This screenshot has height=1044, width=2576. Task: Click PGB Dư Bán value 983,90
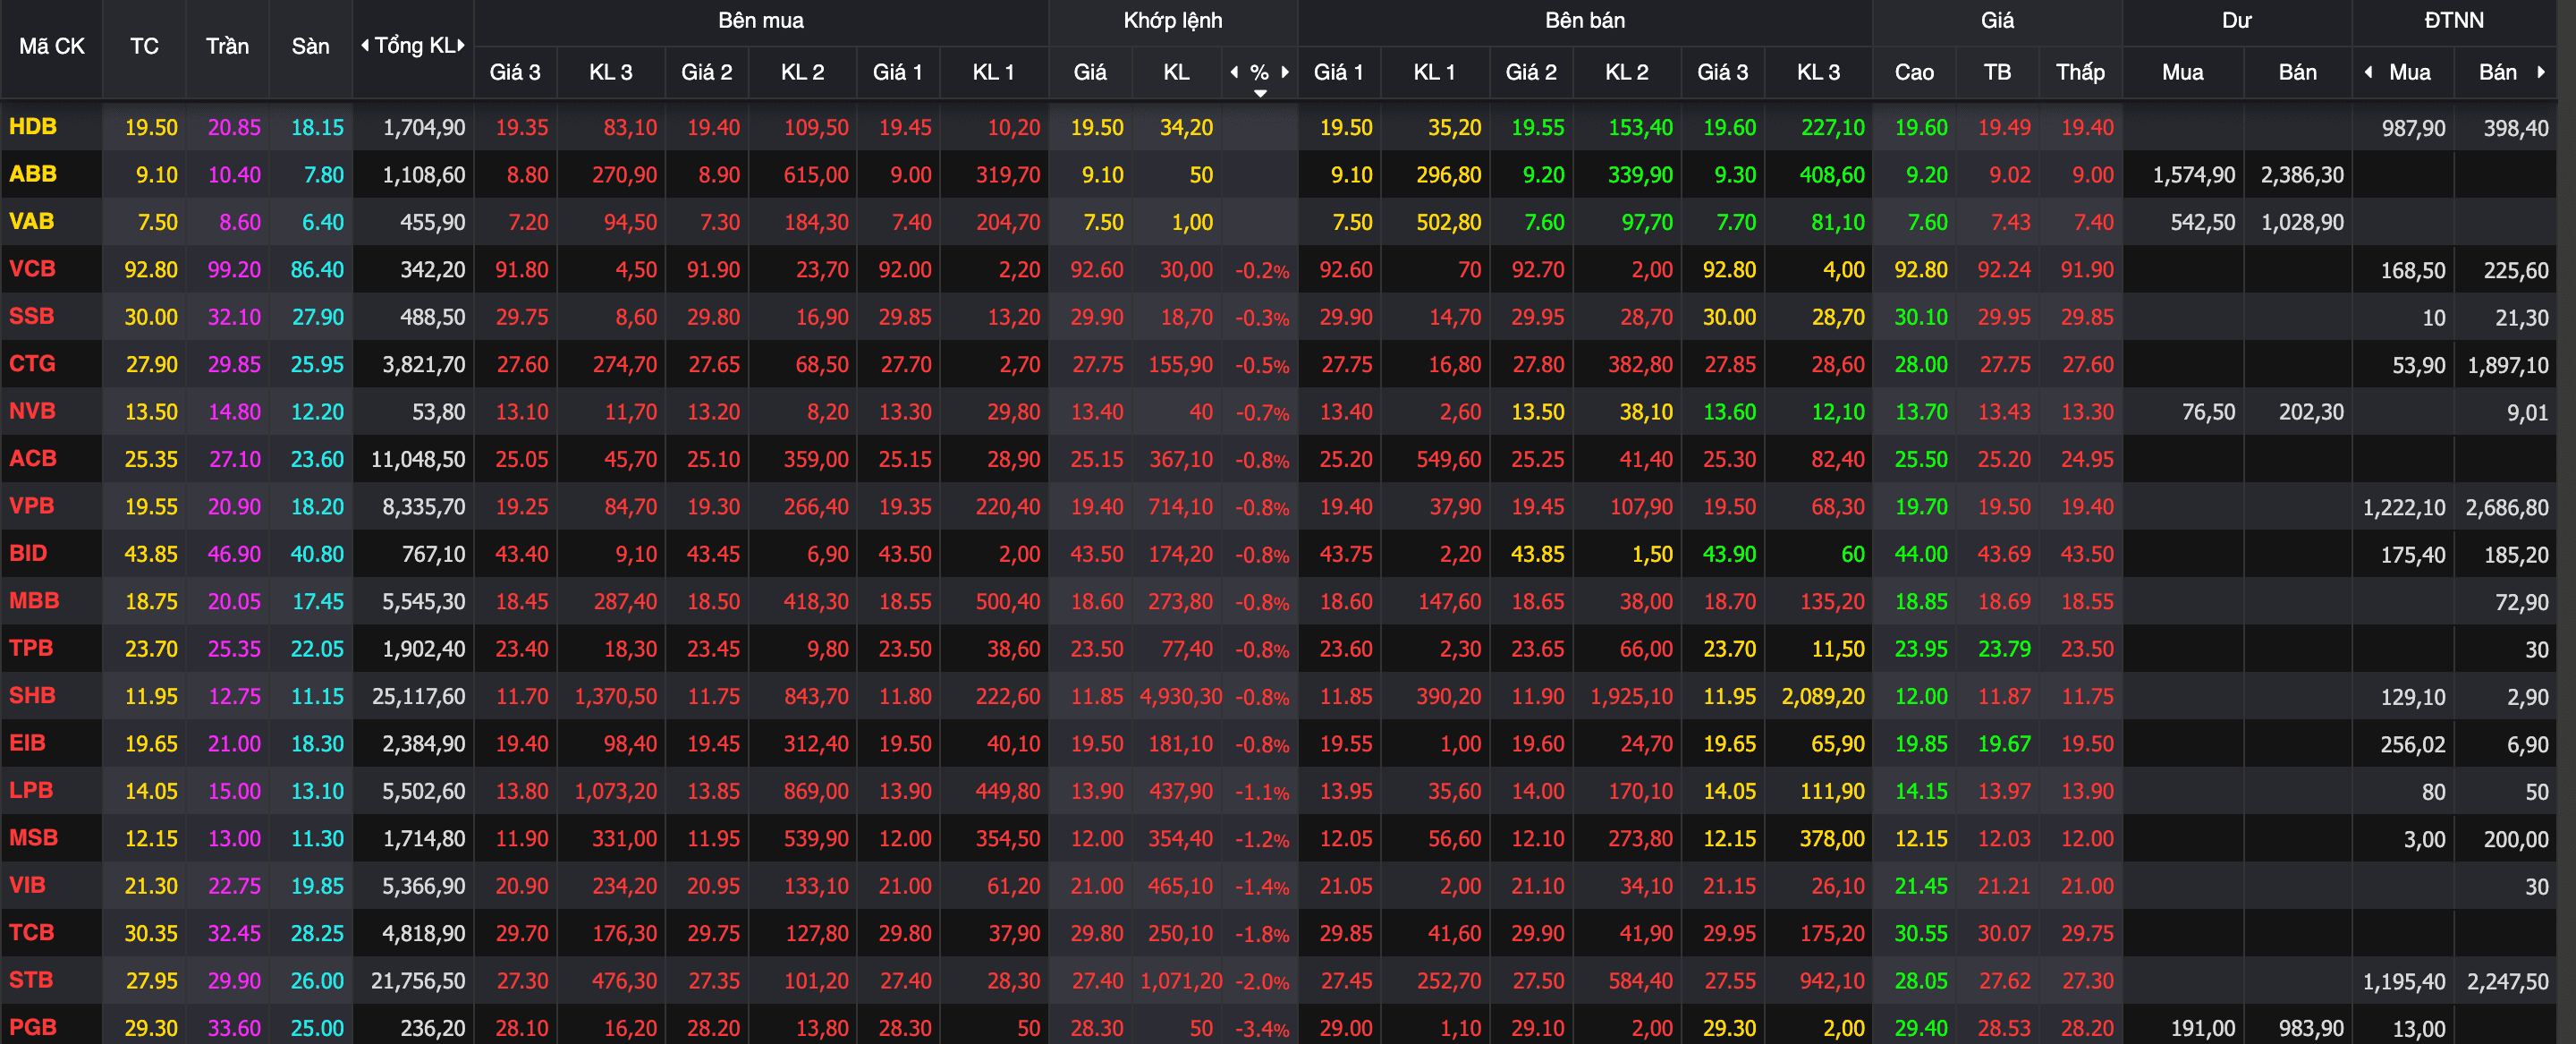[2310, 1029]
